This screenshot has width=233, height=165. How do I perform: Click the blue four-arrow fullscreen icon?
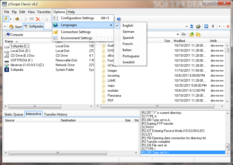(206, 26)
